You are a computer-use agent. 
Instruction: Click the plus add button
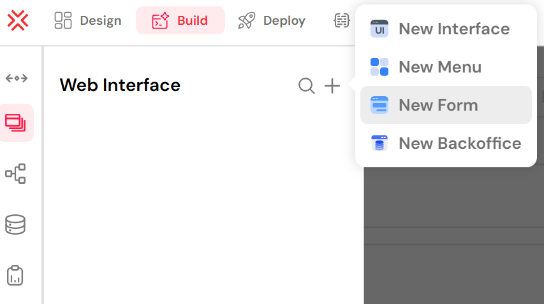(x=332, y=86)
